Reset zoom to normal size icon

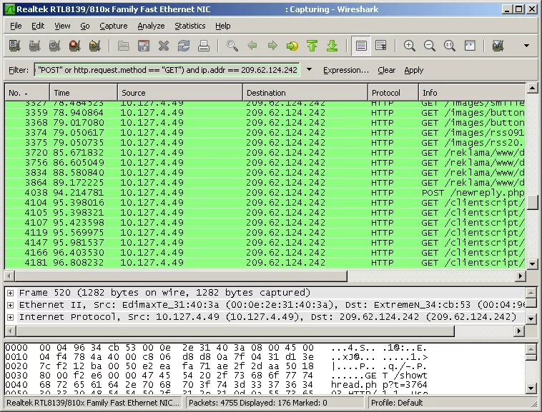tap(450, 46)
